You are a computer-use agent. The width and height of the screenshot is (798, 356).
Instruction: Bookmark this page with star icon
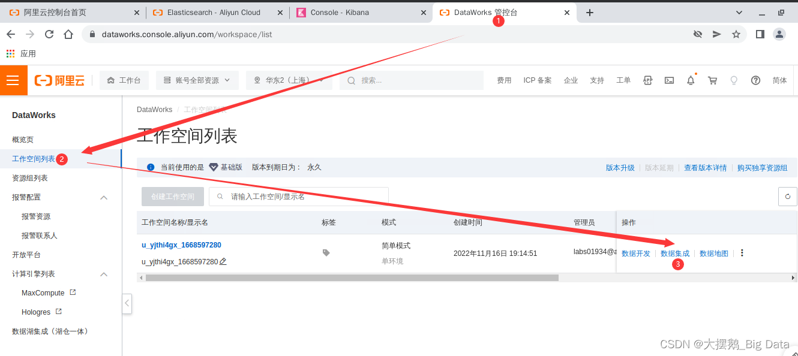[x=736, y=34]
